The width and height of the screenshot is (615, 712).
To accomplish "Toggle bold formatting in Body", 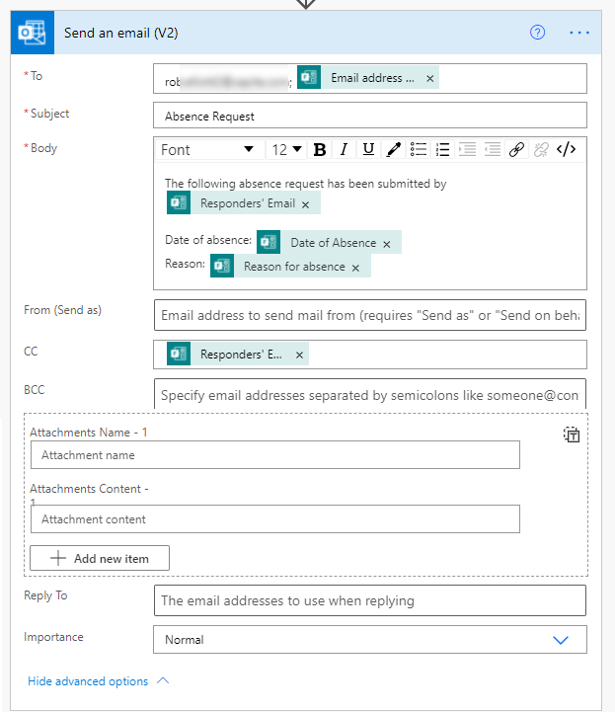I will [320, 149].
